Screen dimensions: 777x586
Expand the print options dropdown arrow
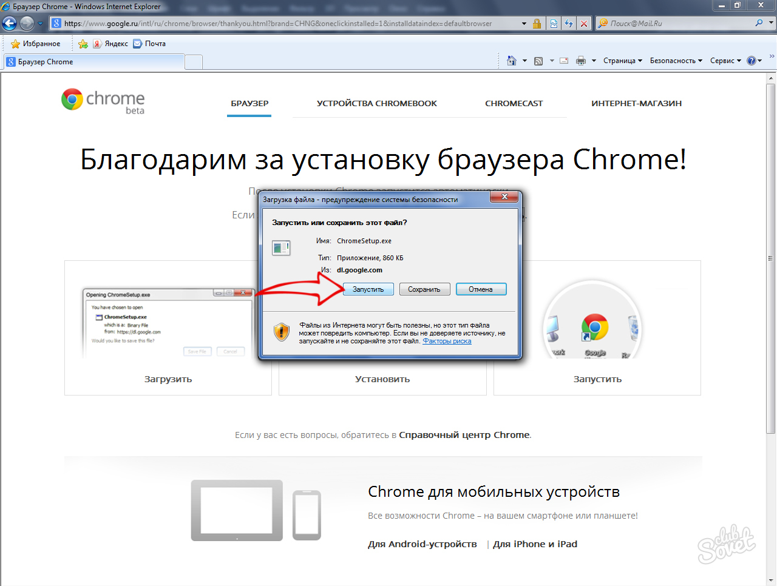(594, 61)
